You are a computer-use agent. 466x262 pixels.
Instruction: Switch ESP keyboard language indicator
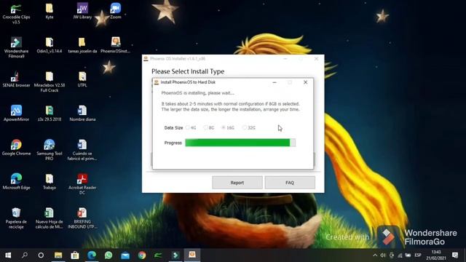418,255
